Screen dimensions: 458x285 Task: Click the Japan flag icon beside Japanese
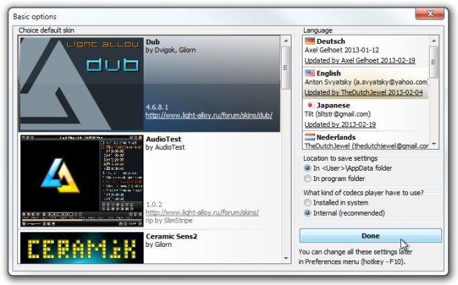point(309,105)
